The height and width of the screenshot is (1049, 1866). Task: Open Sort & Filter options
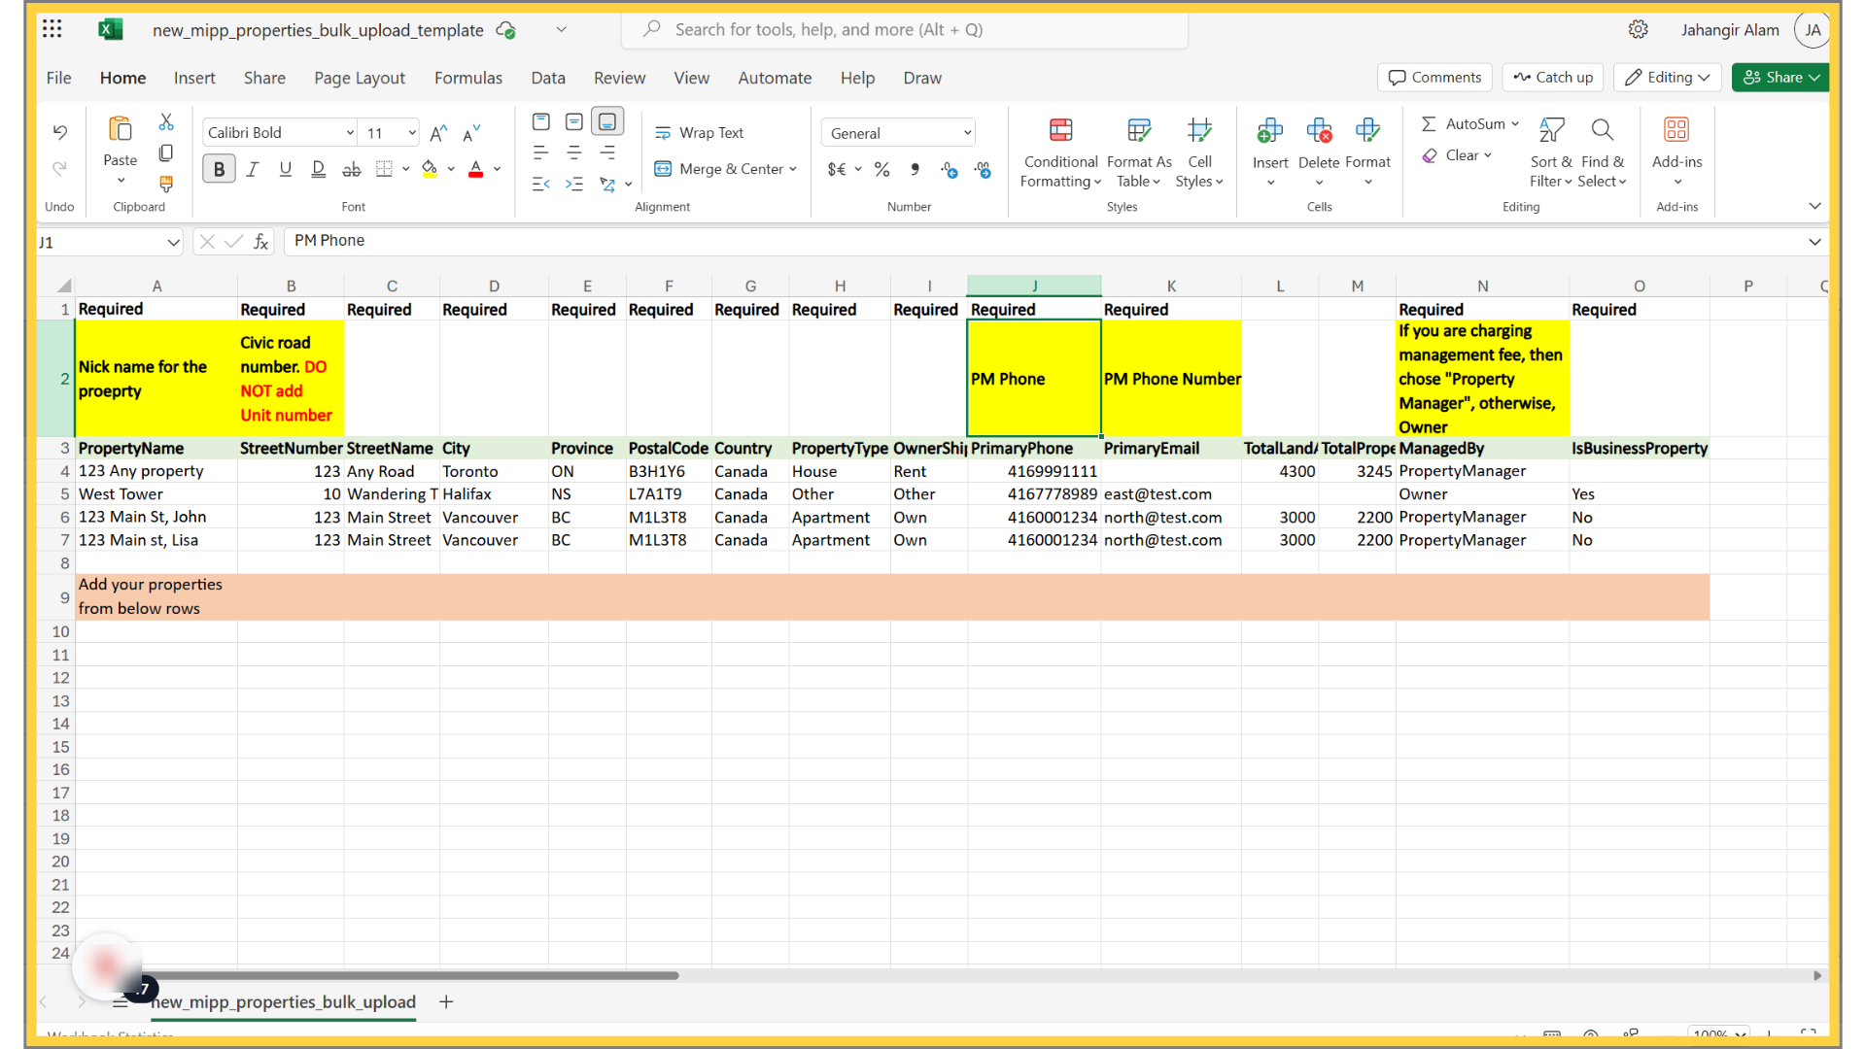click(1551, 152)
